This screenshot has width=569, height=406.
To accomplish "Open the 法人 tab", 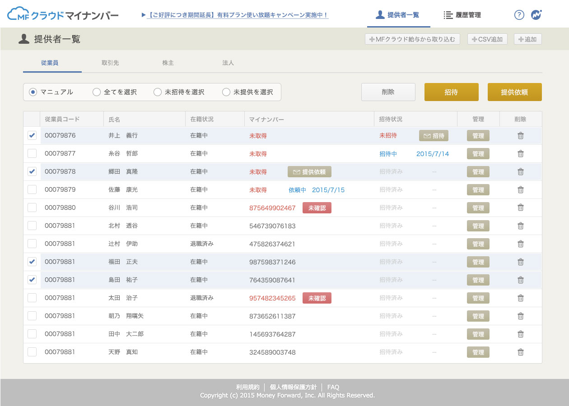I will pyautogui.click(x=228, y=63).
